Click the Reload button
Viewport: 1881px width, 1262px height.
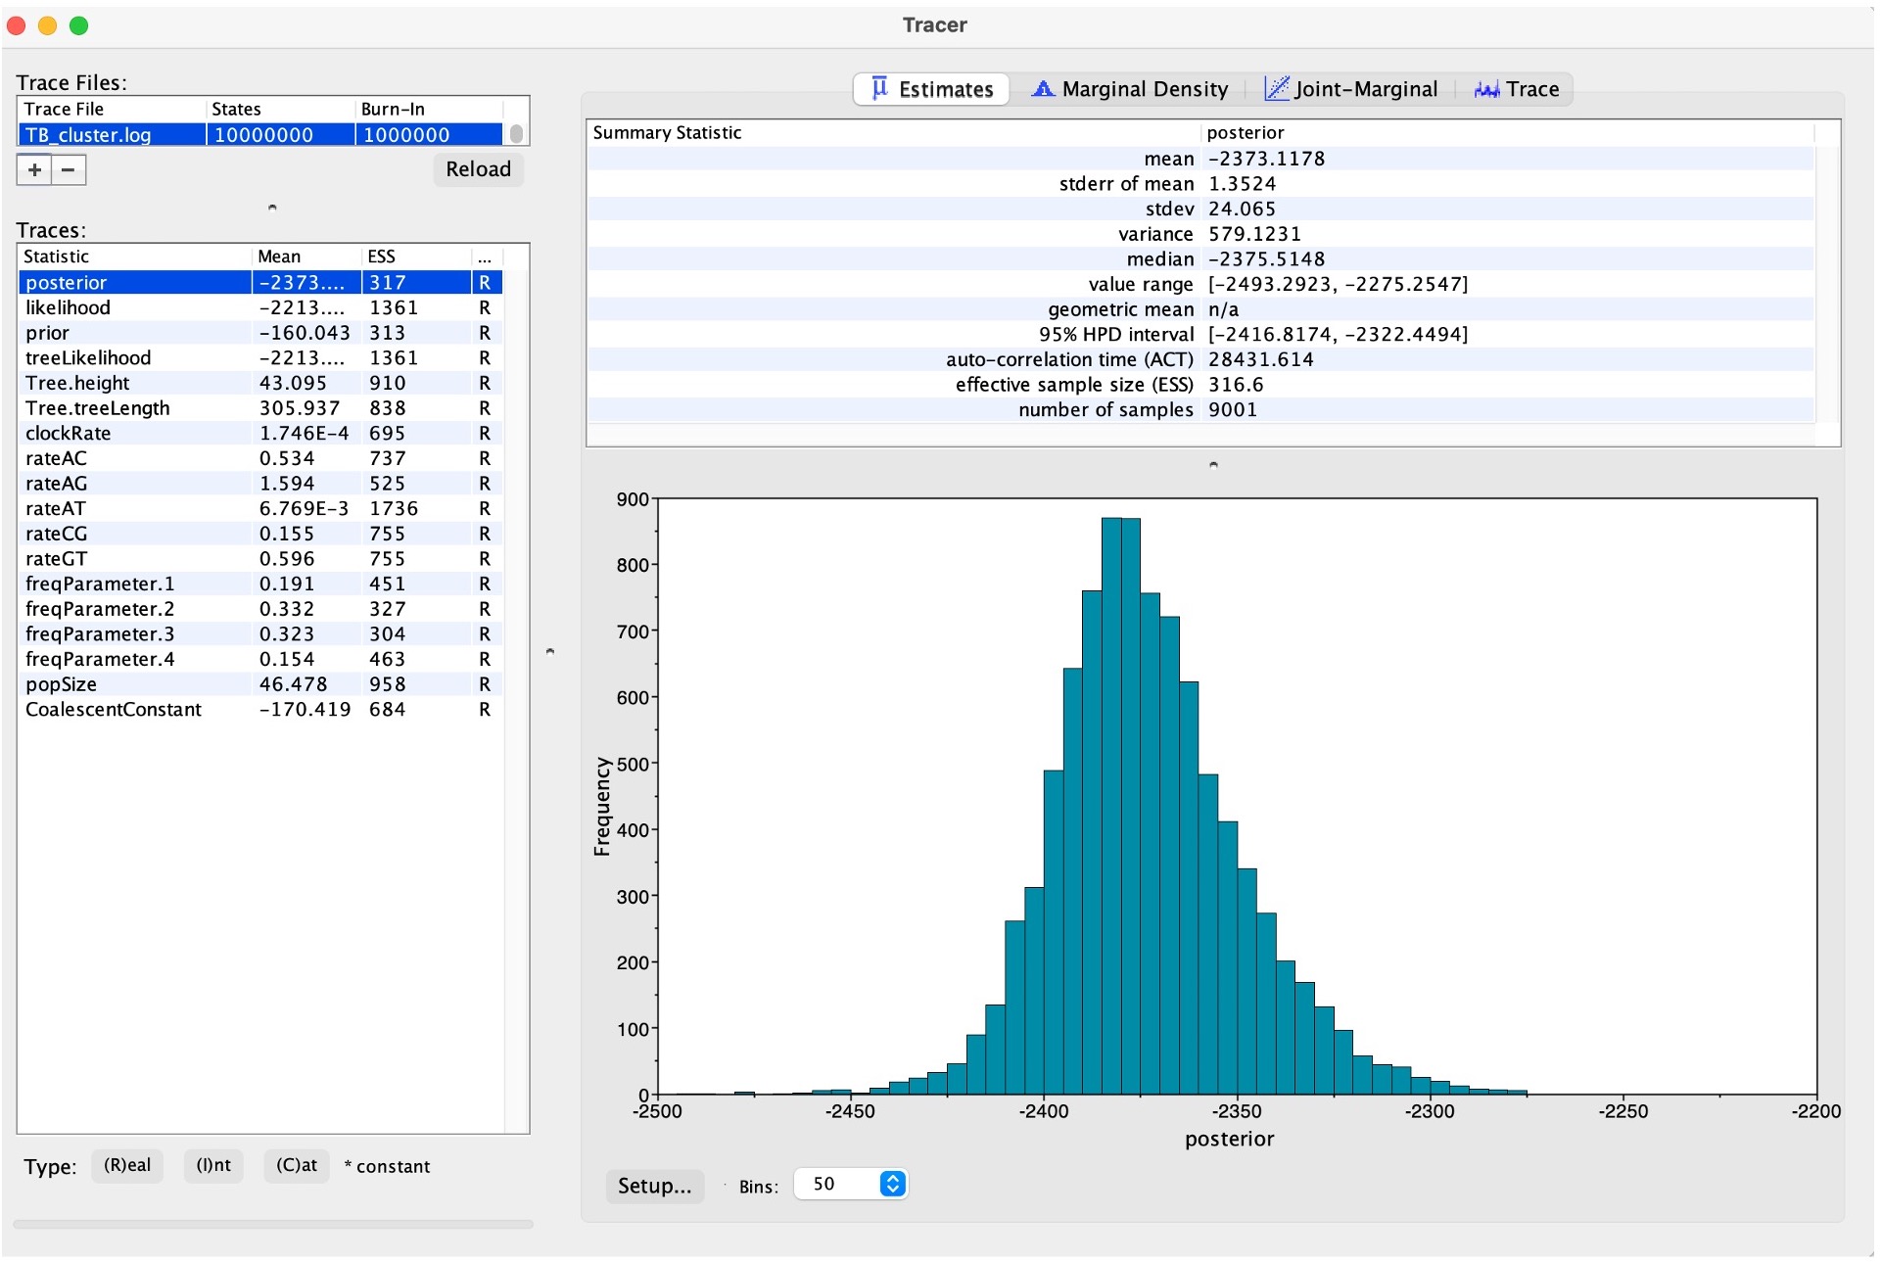coord(478,169)
